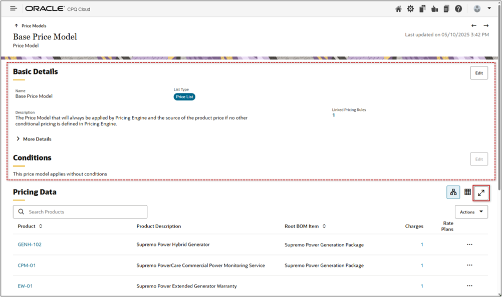The width and height of the screenshot is (502, 297).
Task: Open row menu for CPM-01
Action: pyautogui.click(x=469, y=265)
